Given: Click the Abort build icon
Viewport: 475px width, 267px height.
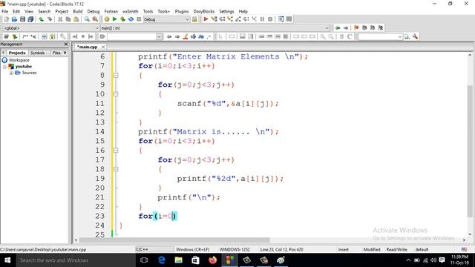Looking at the screenshot, I should [x=139, y=19].
